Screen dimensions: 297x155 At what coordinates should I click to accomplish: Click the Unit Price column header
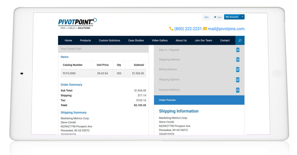(102, 65)
